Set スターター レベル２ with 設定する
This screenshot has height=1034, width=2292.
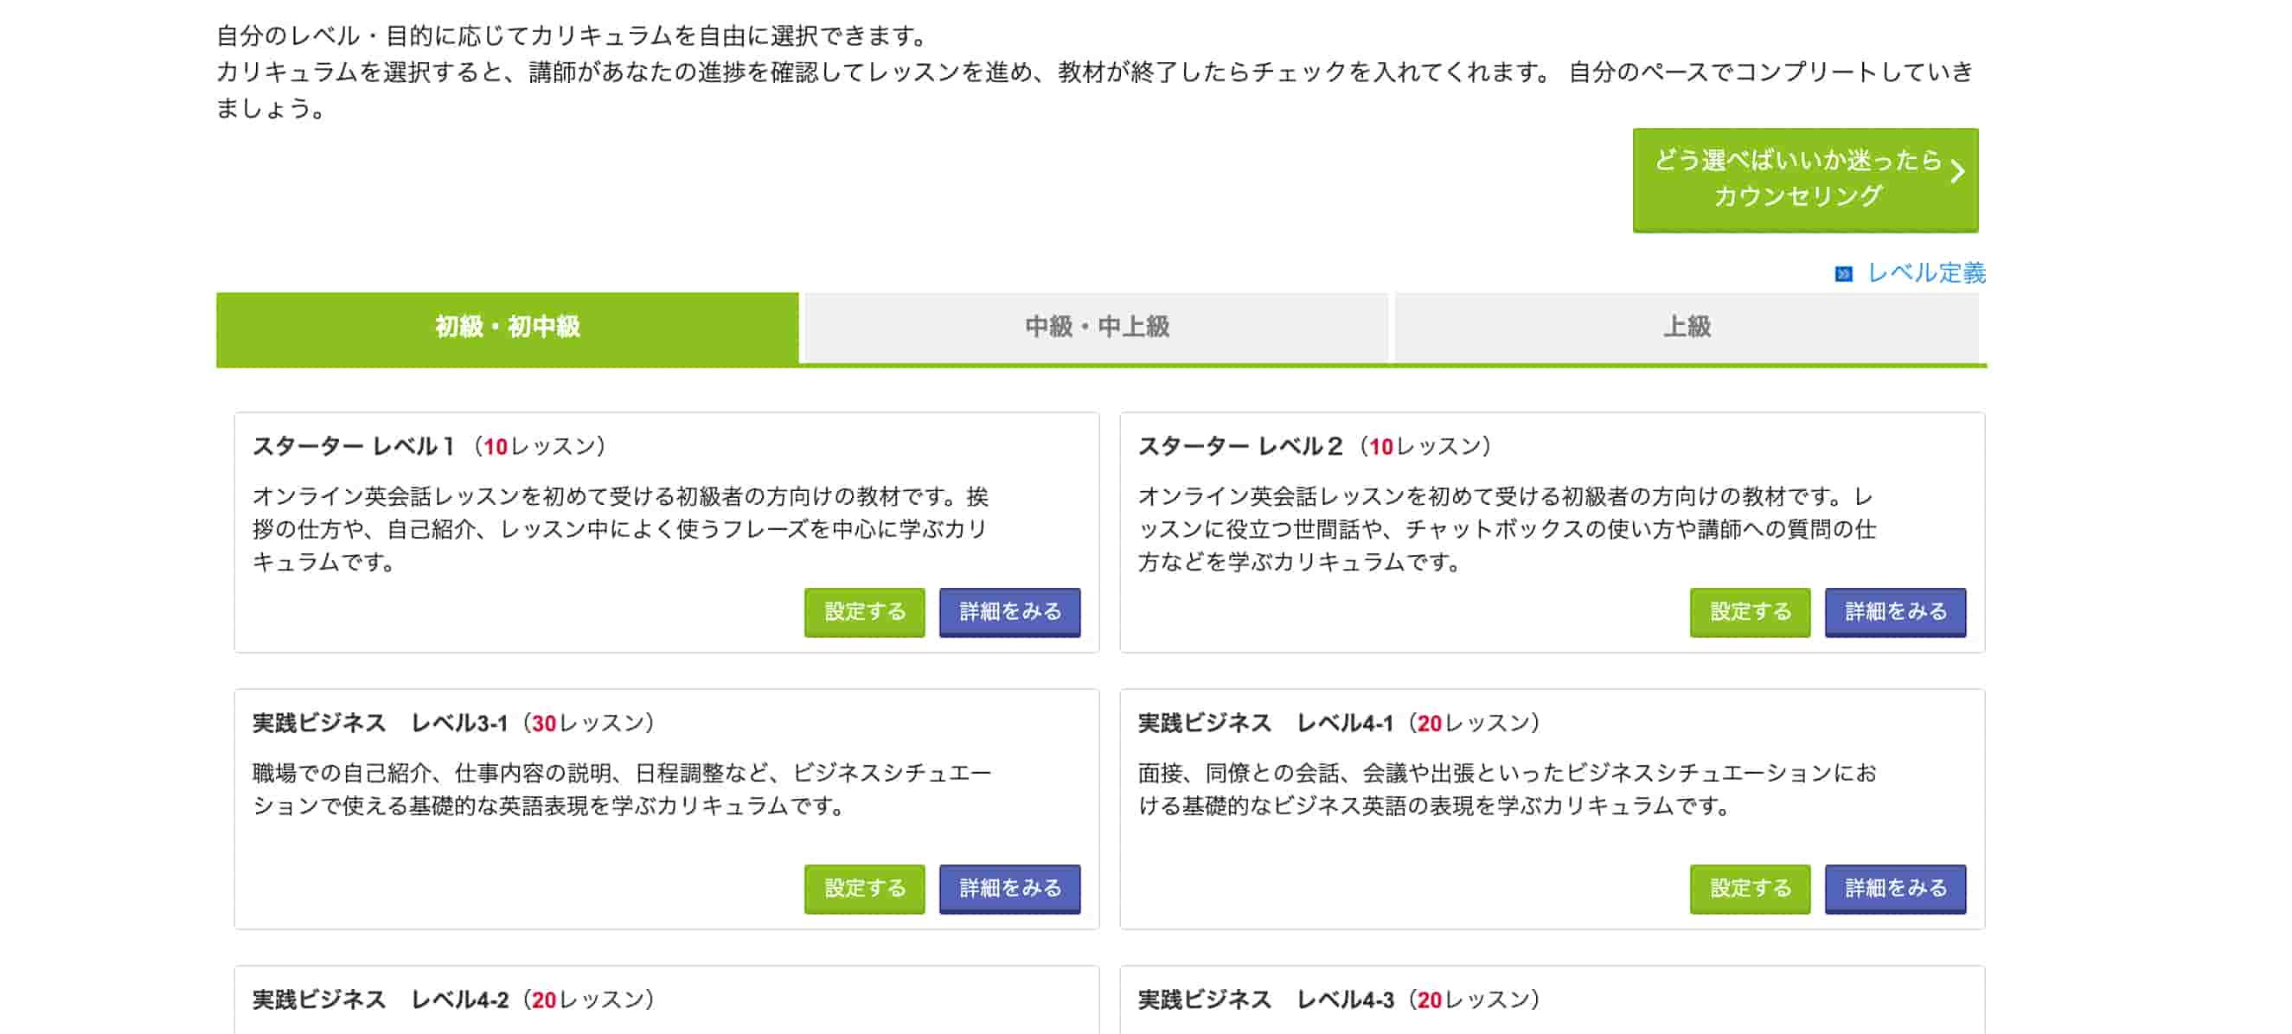point(1748,612)
